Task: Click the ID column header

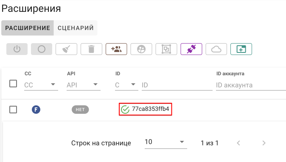Action: (118, 74)
